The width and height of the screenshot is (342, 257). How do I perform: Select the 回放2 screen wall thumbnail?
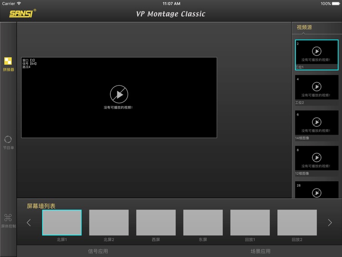pos(297,222)
